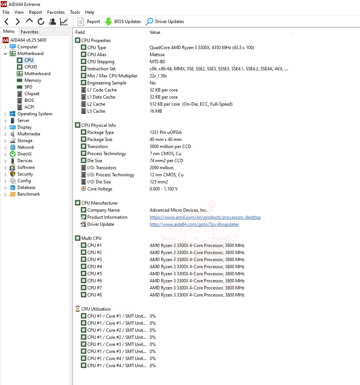Expand the Server tree node

coord(6,121)
